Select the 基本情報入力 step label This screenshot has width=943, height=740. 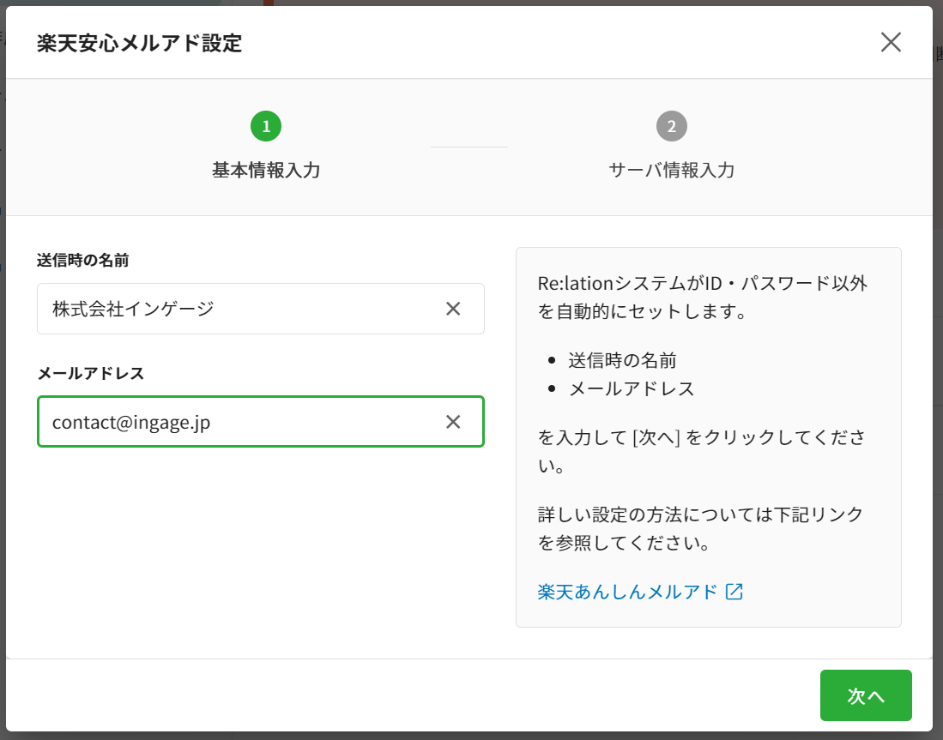click(x=266, y=170)
